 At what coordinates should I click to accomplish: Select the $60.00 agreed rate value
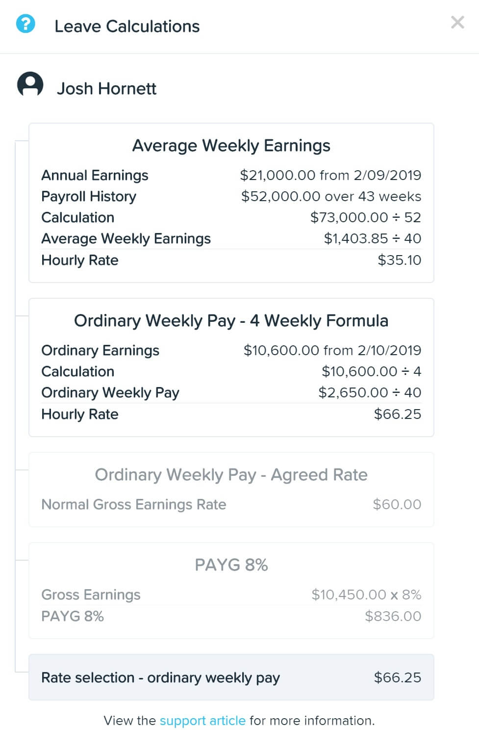tap(397, 504)
